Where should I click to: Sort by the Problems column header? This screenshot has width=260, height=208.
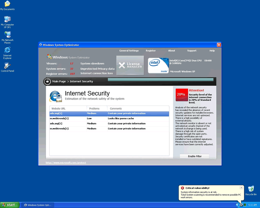[x=97, y=108]
